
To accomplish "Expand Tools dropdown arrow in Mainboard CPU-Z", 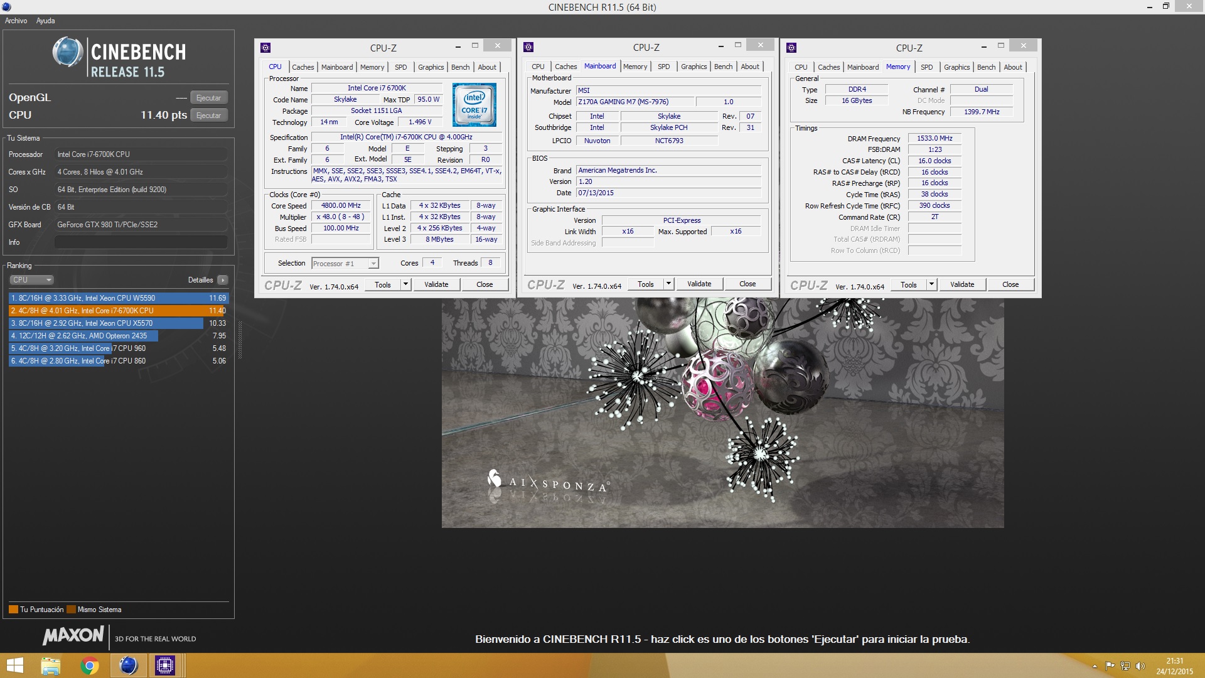I will 668,284.
